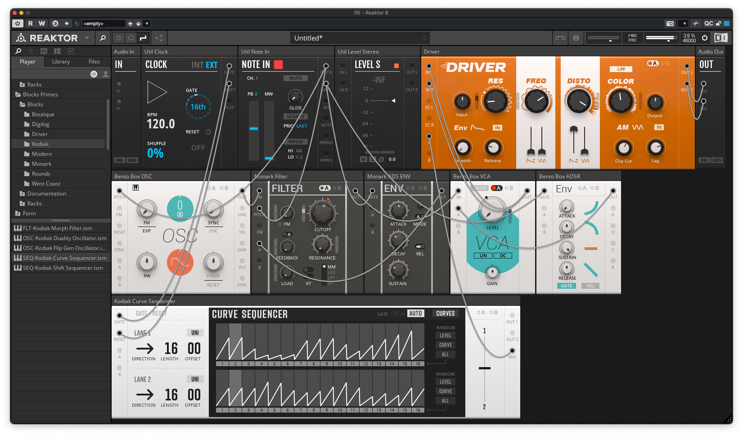This screenshot has height=436, width=743.
Task: Open the snapshot camera icon in the header
Action: (670, 23)
